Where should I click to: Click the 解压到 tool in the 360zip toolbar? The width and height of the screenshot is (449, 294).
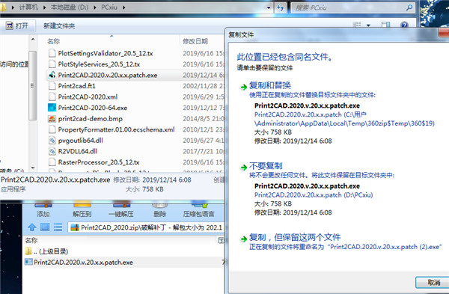pos(82,209)
